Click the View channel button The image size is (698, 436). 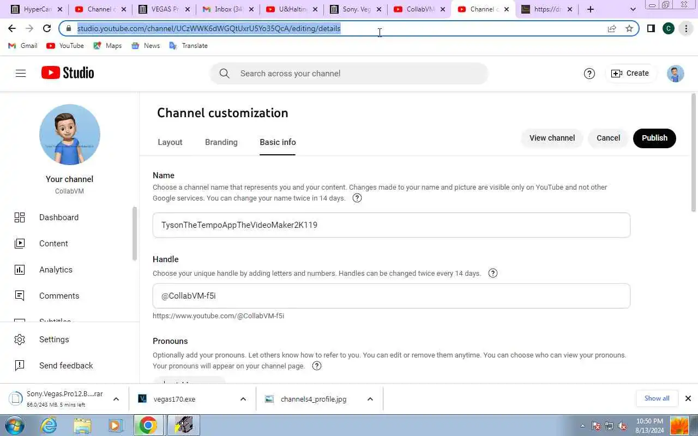point(552,138)
